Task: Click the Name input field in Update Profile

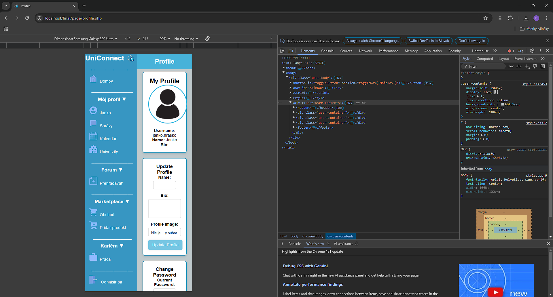Action: 164,185
